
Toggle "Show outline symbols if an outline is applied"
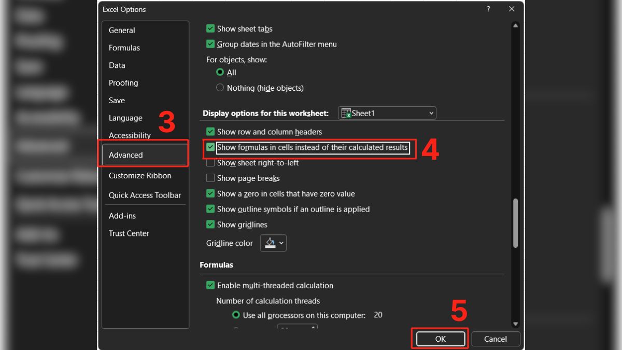210,209
